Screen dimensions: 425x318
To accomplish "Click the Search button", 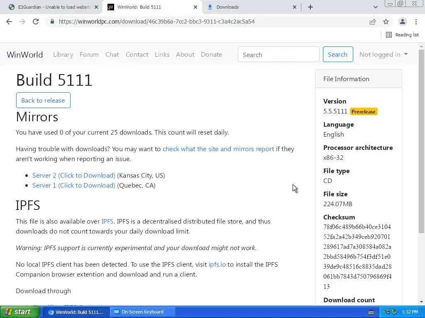I will 338,54.
